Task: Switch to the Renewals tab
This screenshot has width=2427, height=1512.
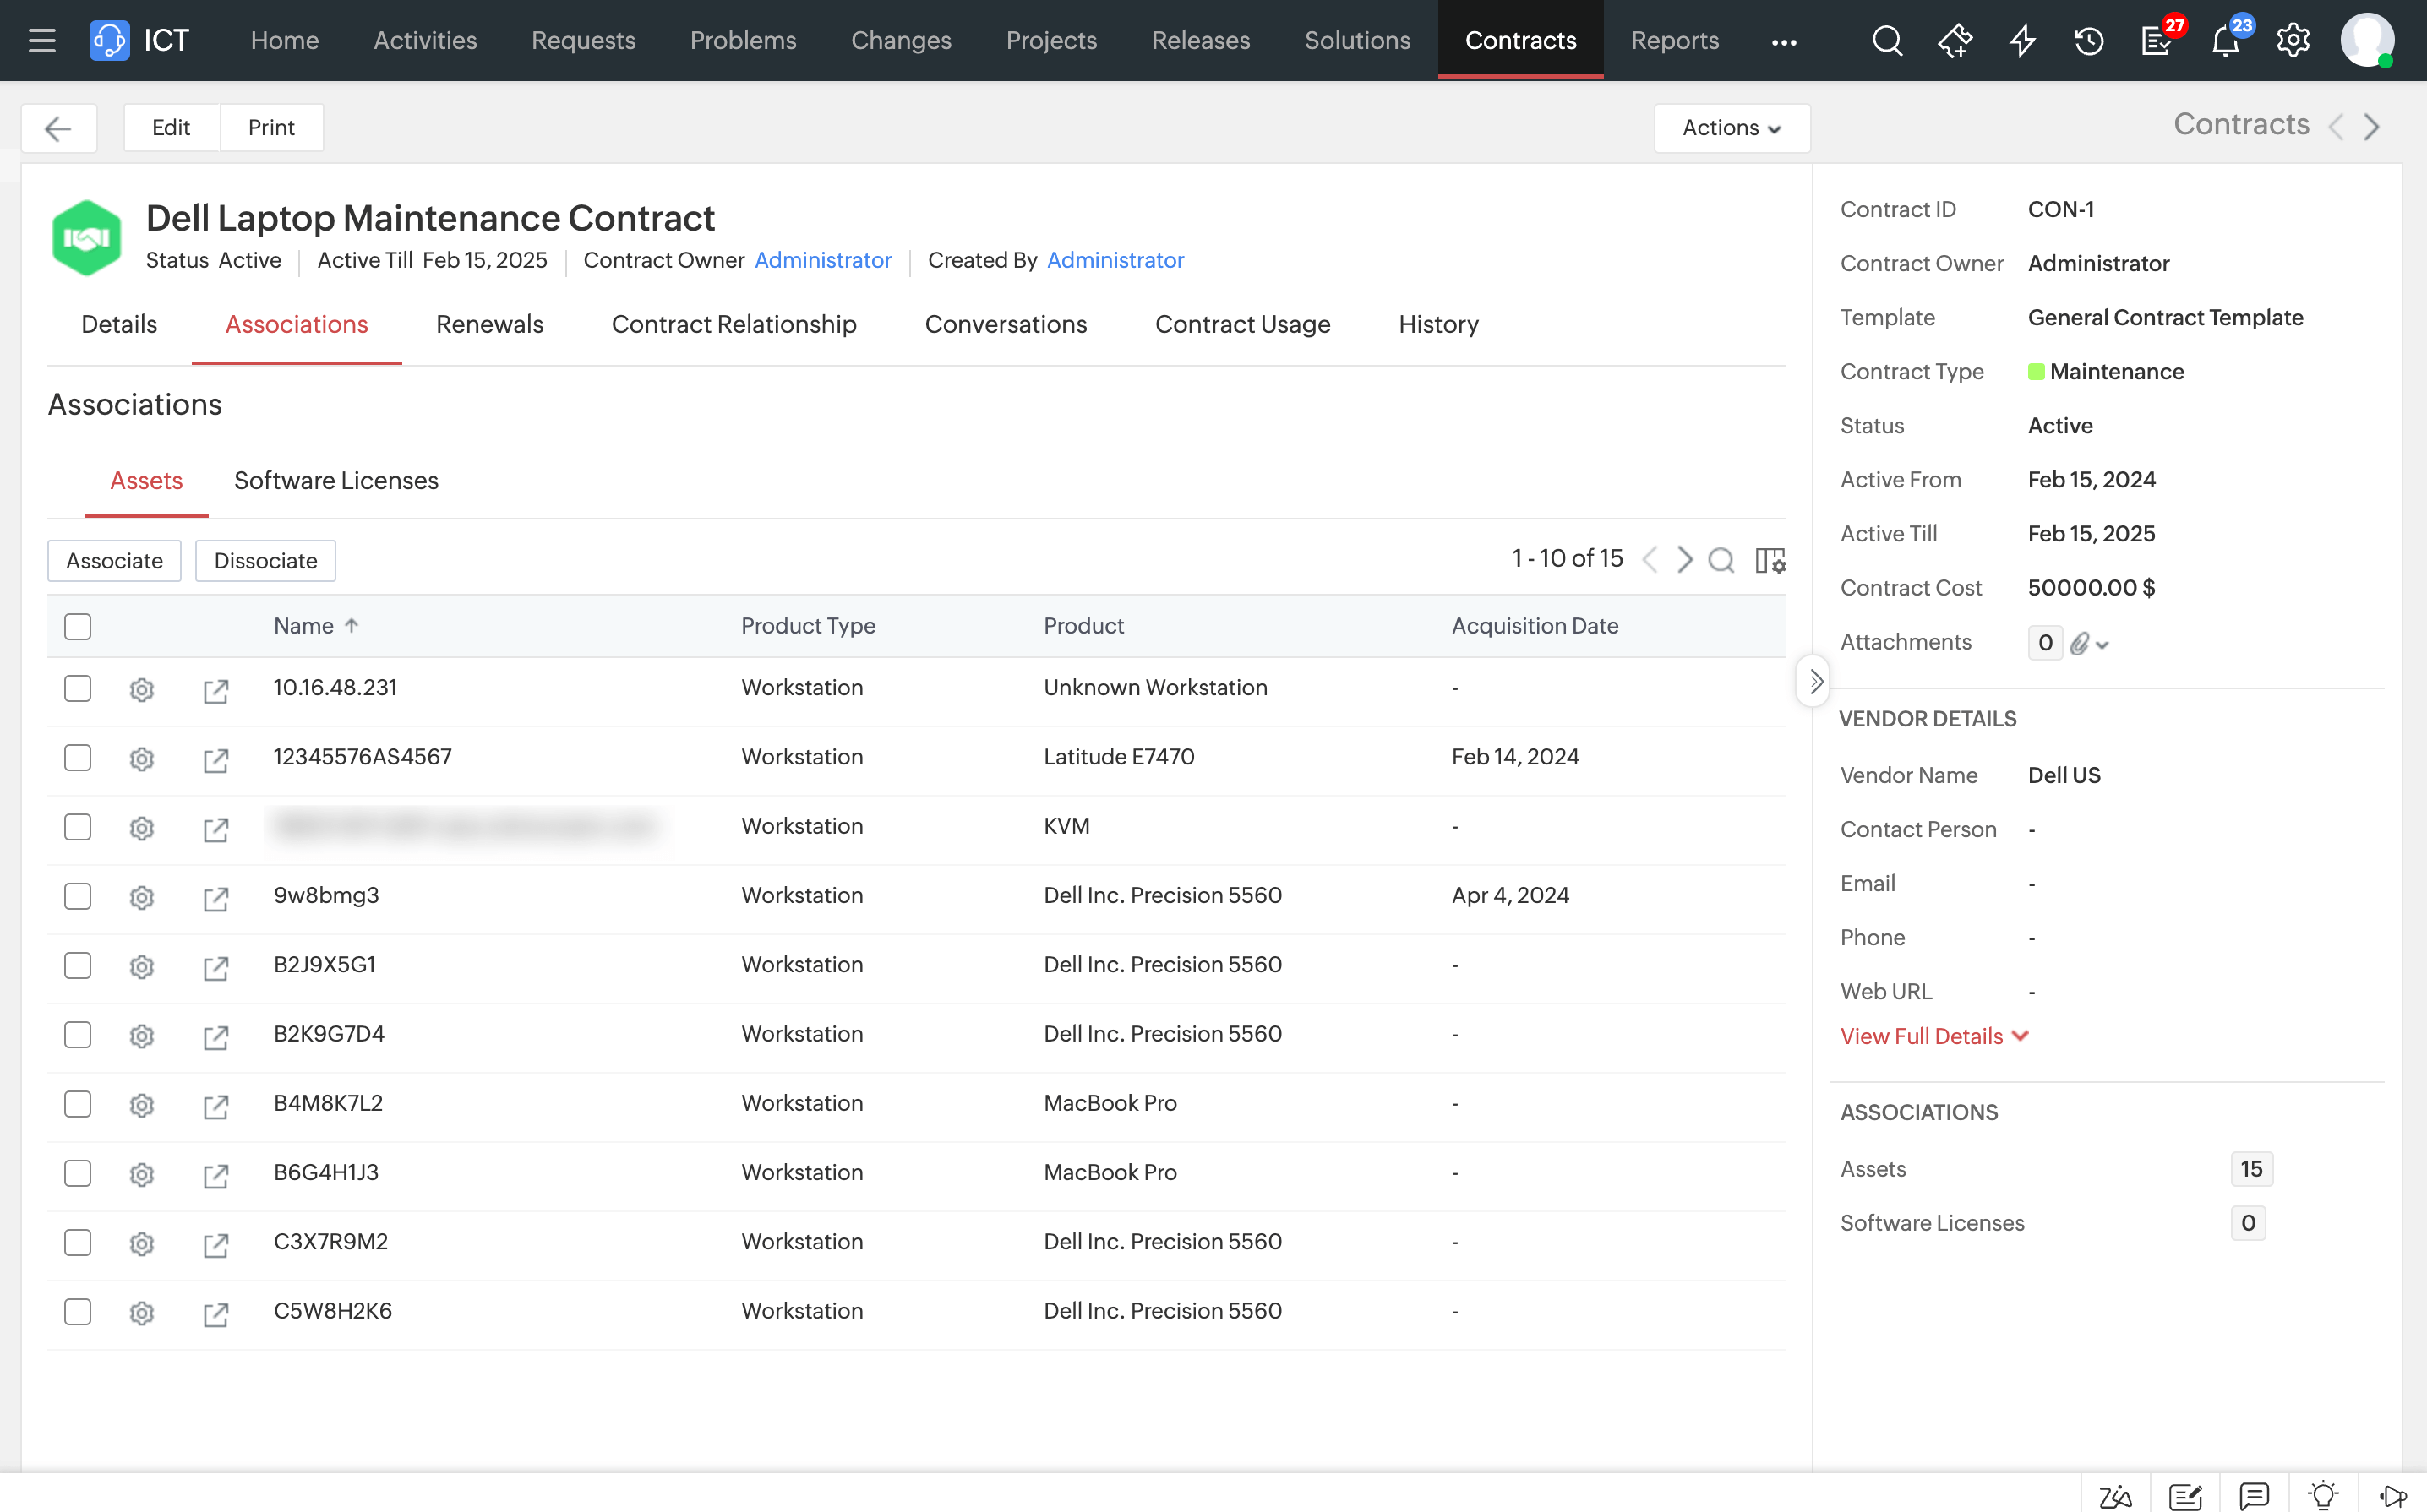Action: (x=489, y=324)
